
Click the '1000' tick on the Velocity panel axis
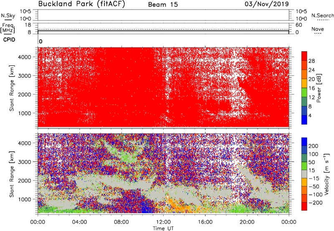25,199
